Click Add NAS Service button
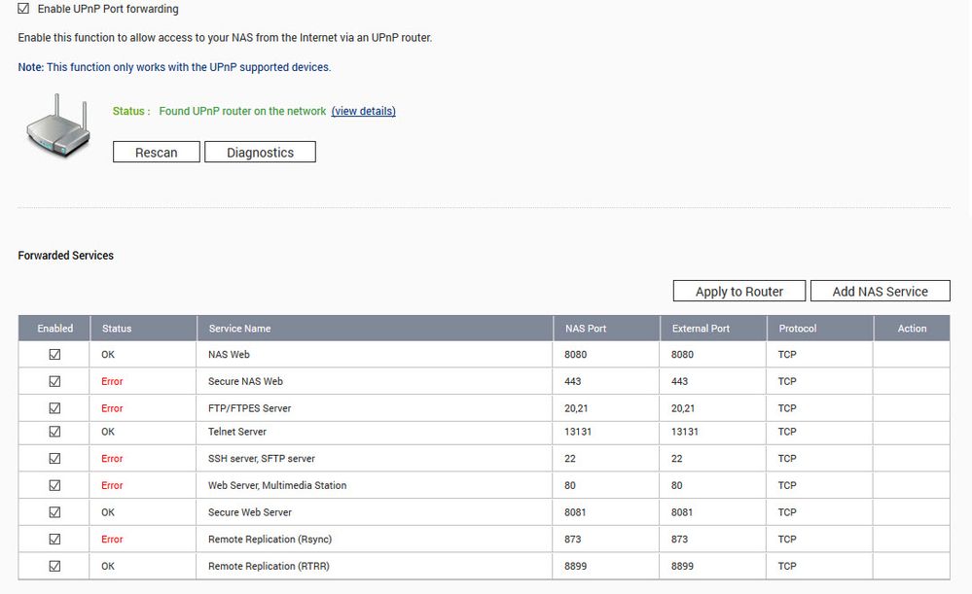This screenshot has height=594, width=972. (880, 292)
